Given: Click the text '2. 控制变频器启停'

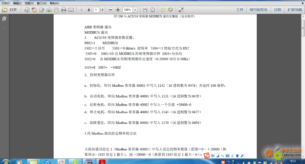Looking at the screenshot, I should coord(99,75).
